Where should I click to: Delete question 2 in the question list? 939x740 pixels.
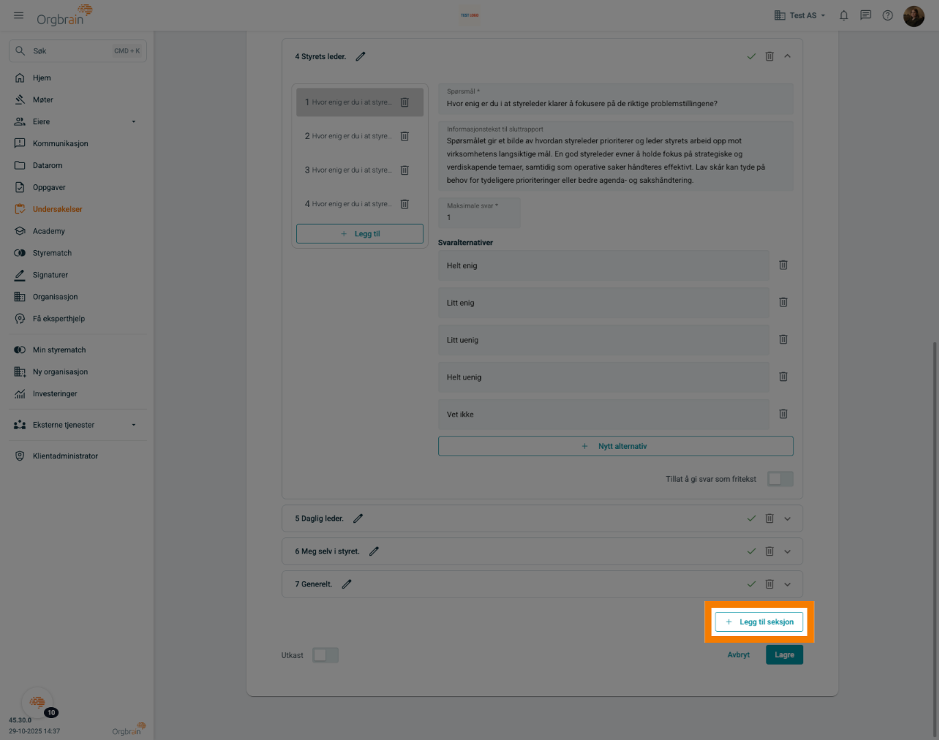[x=405, y=136]
